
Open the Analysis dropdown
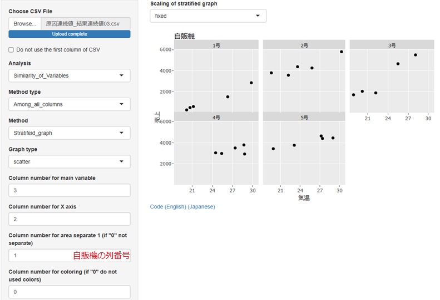click(x=70, y=75)
